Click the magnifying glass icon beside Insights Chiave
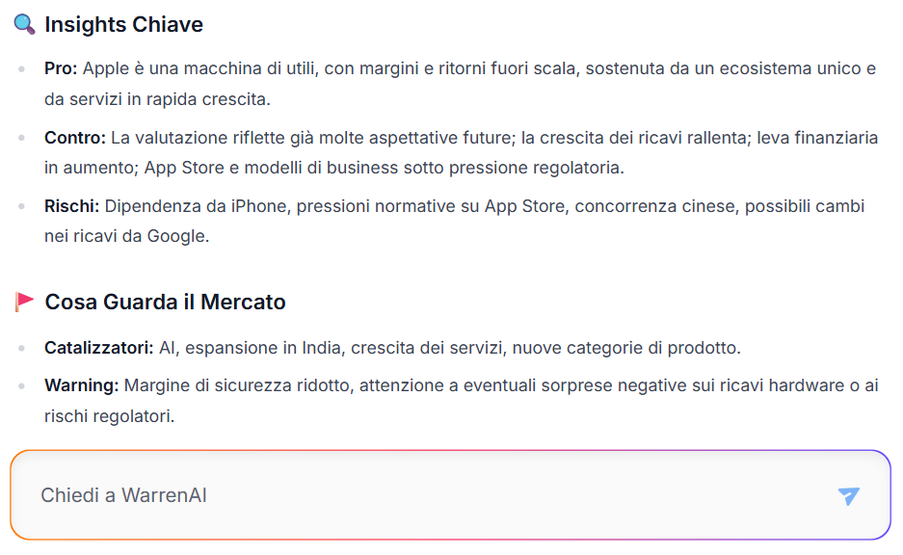 coord(24,24)
